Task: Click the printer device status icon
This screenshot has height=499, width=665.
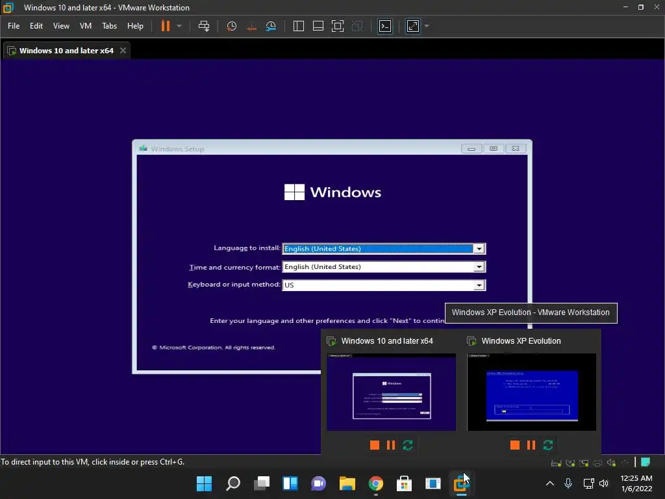Action: pos(597,463)
